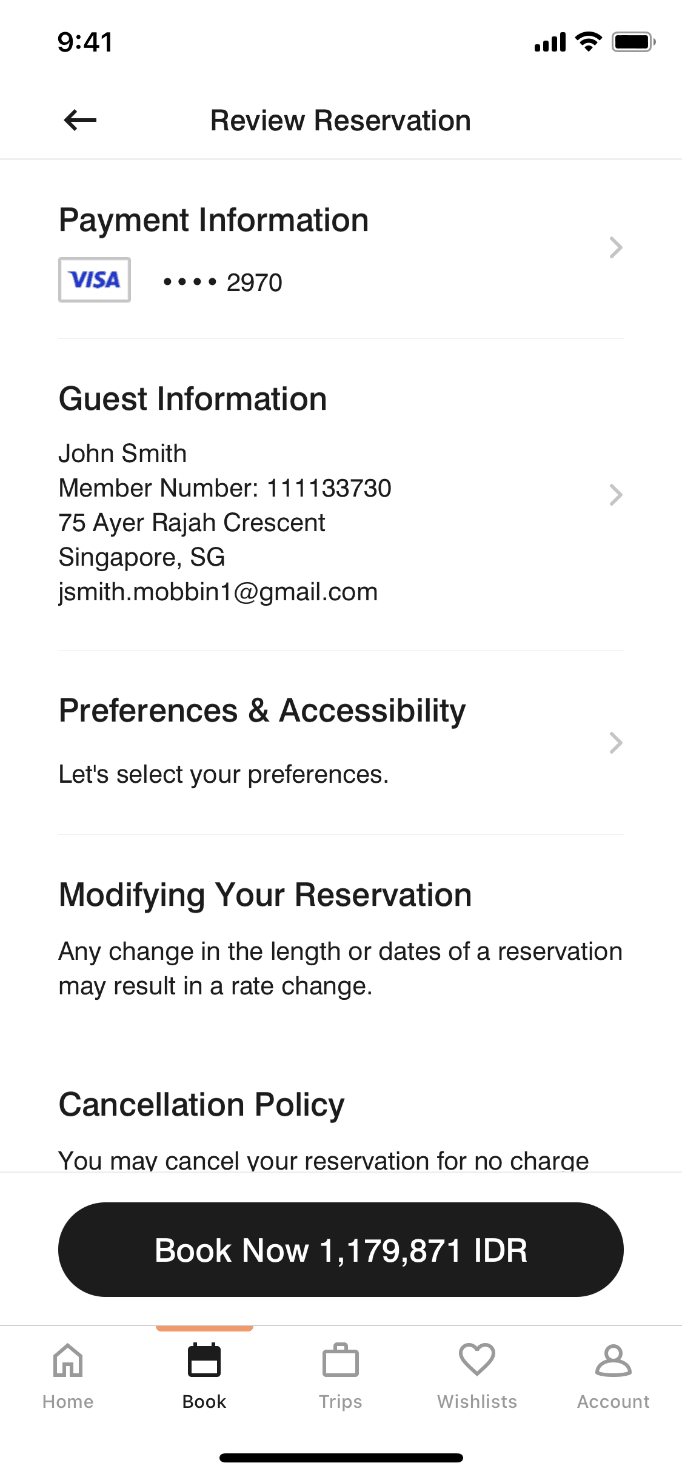Image resolution: width=682 pixels, height=1477 pixels.
Task: Open the Home tab icon
Action: [68, 1361]
